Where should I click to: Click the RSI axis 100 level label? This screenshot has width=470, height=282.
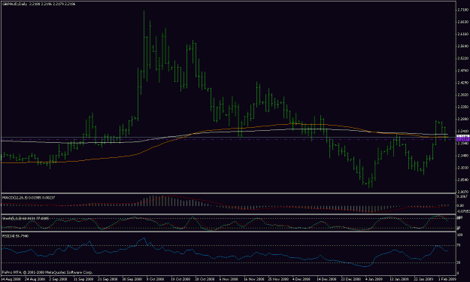(x=459, y=235)
